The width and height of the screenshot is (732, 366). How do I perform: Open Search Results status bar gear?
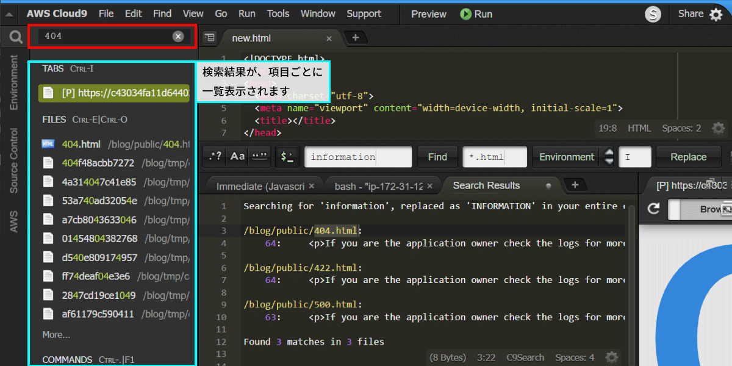611,357
